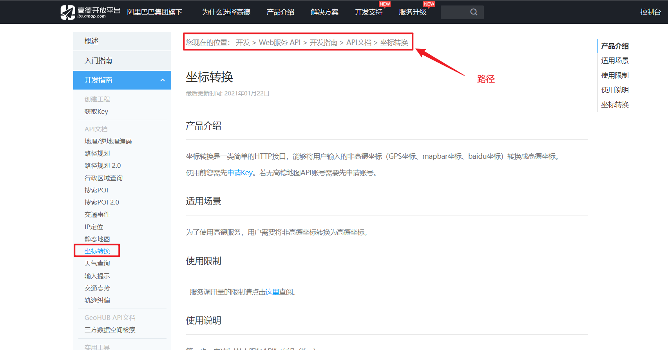Open the 入门指南 sidebar section
The image size is (668, 350).
(x=122, y=61)
